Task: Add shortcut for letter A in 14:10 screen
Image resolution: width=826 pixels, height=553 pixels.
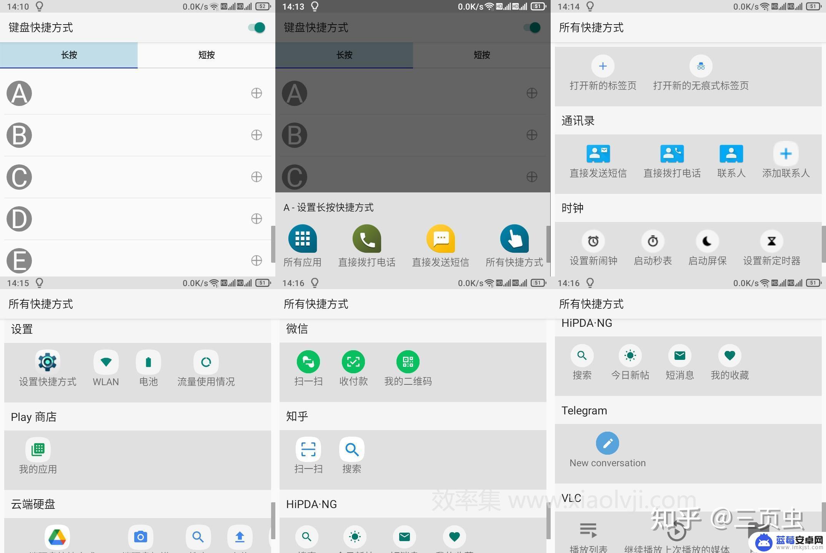Action: [256, 93]
